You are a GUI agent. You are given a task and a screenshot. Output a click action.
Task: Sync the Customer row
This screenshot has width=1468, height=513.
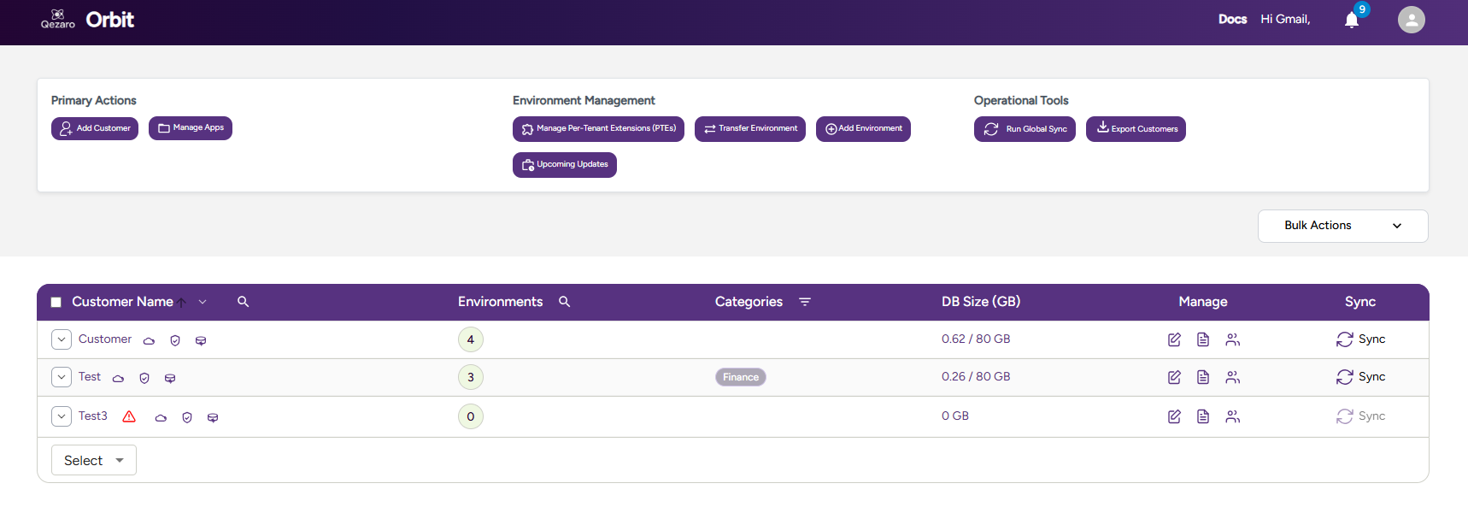[1361, 339]
